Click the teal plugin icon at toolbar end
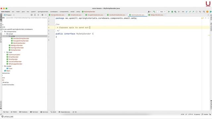Viewport: 212px width, 119px height. (x=211, y=12)
